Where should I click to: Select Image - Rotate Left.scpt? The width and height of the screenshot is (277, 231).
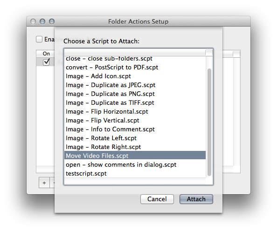135,138
